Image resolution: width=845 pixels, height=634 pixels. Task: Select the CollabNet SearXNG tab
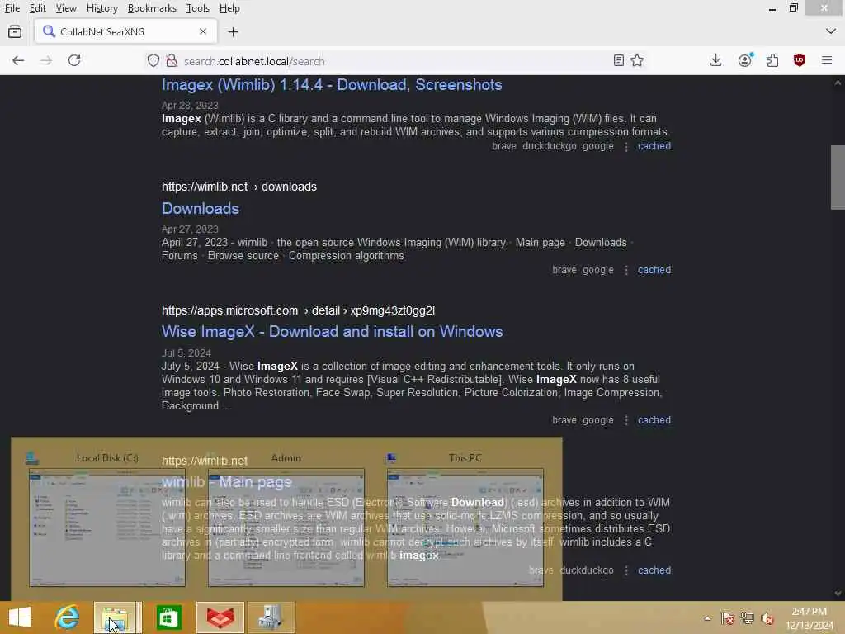125,31
